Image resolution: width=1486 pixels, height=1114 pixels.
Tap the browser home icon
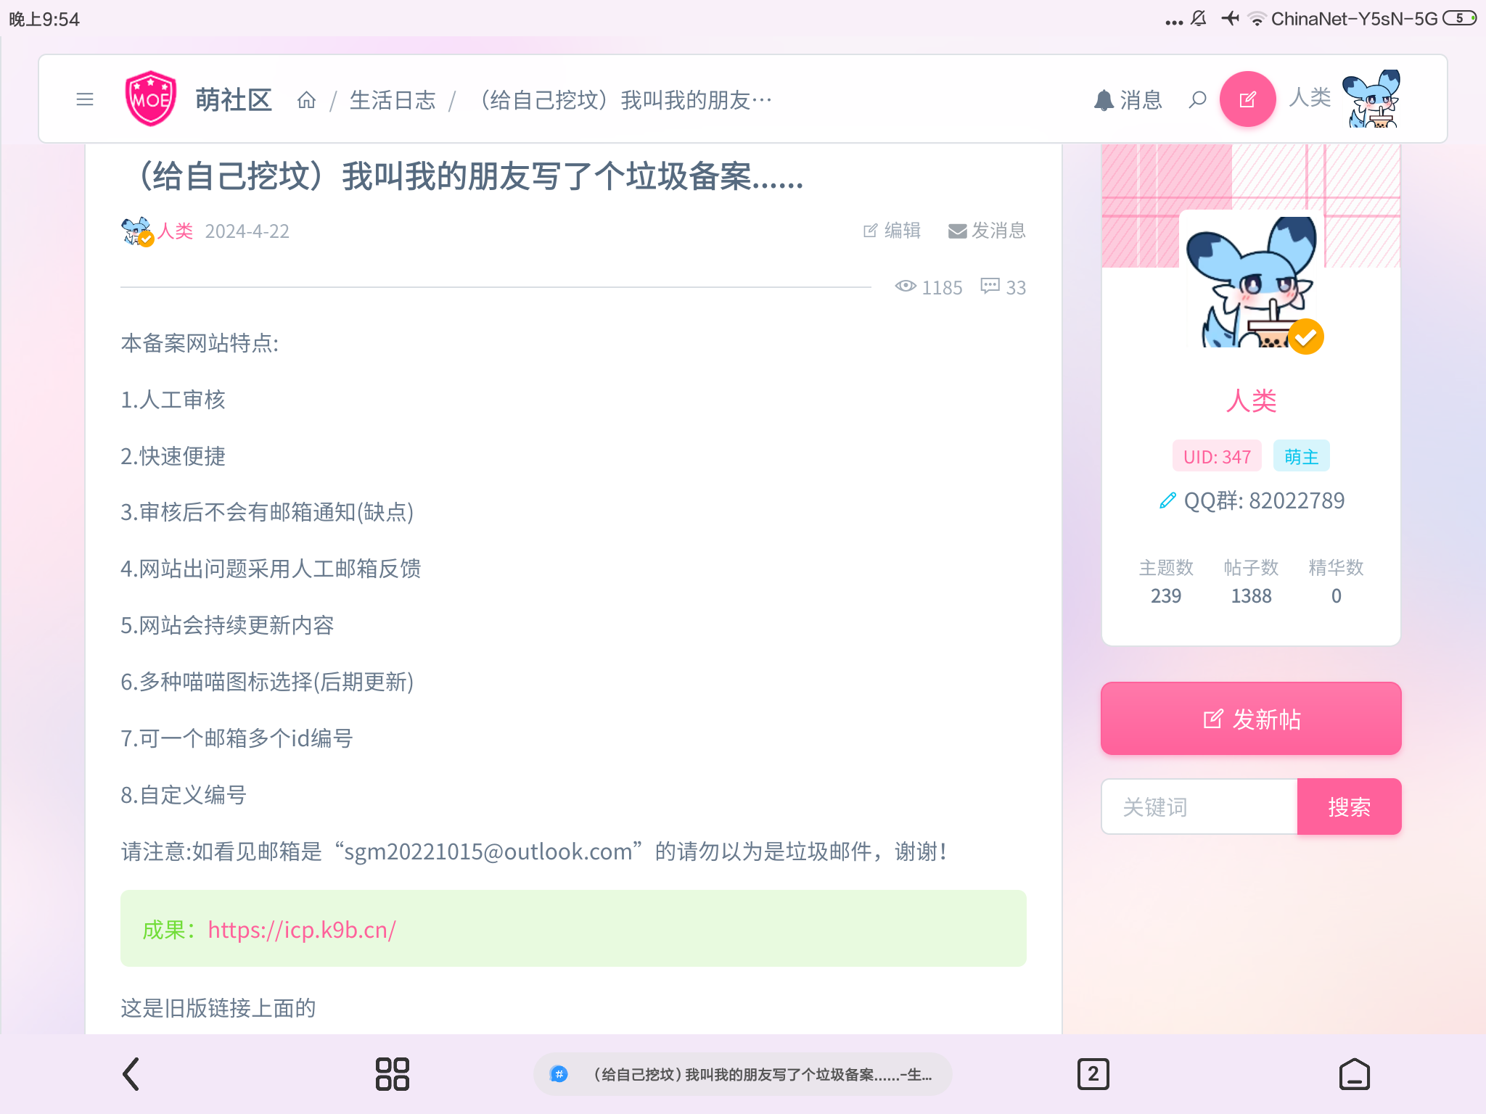click(x=1355, y=1074)
